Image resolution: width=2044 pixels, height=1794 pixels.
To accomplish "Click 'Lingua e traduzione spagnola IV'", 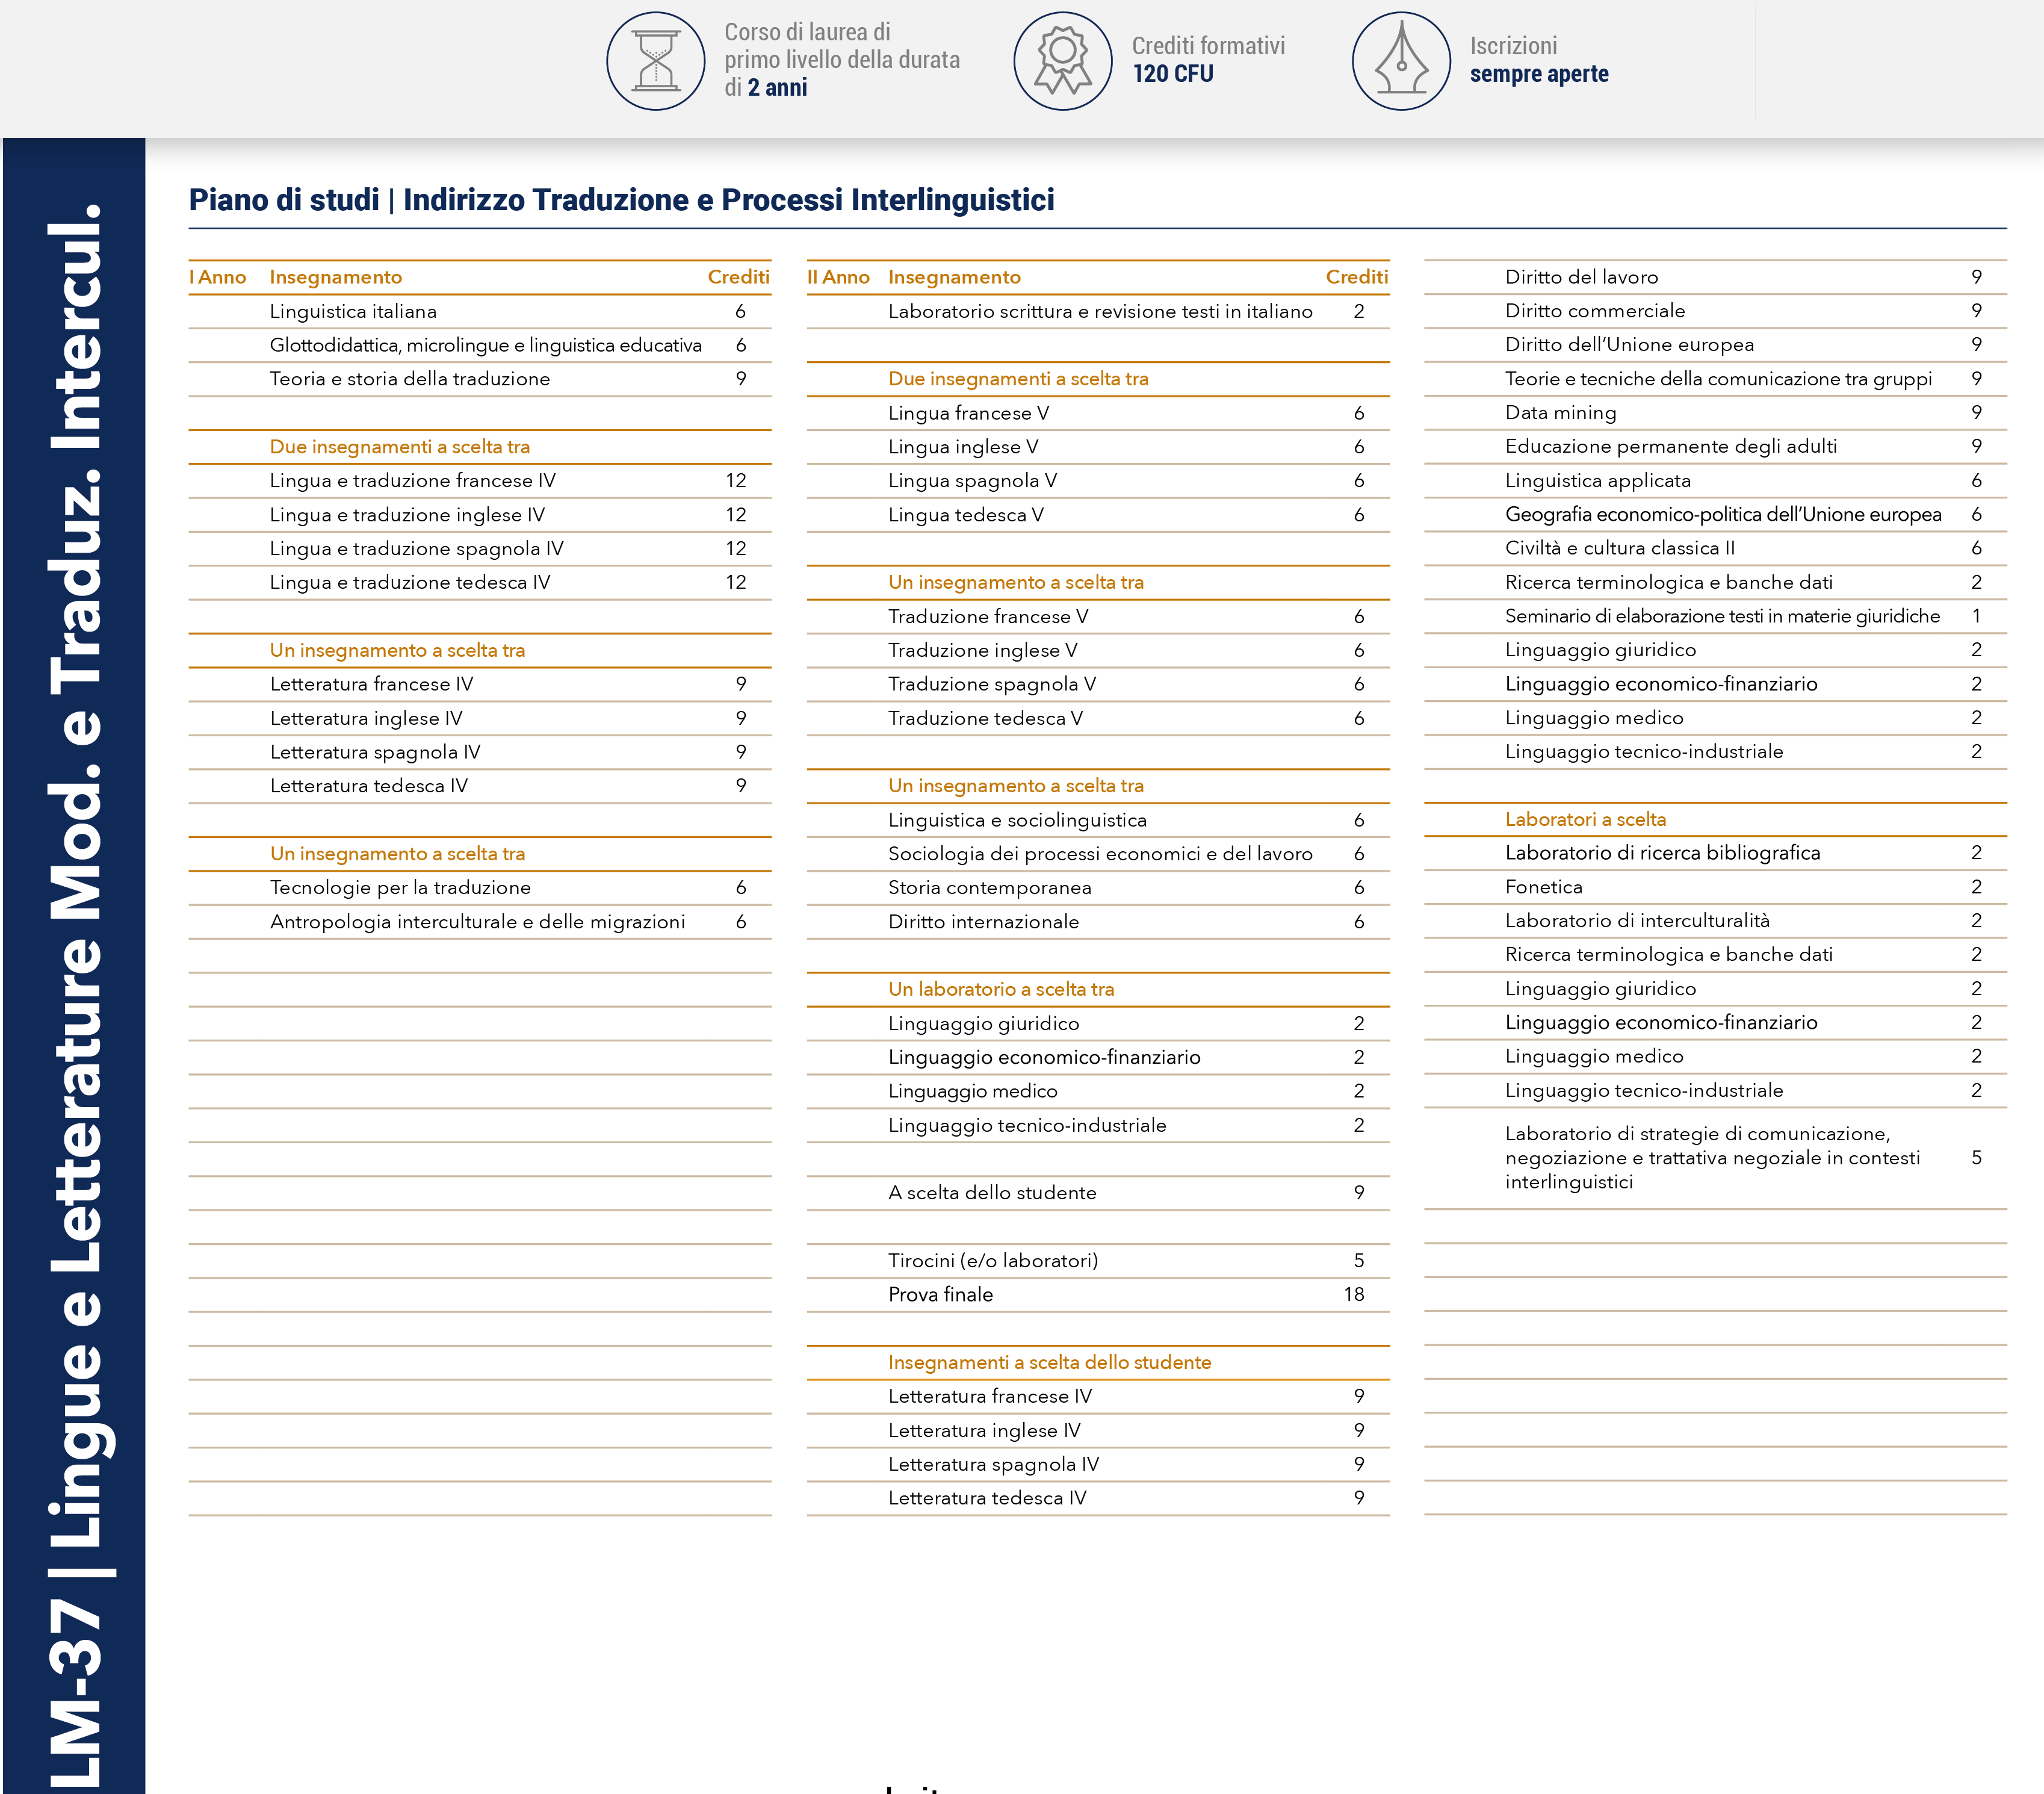I will click(416, 549).
